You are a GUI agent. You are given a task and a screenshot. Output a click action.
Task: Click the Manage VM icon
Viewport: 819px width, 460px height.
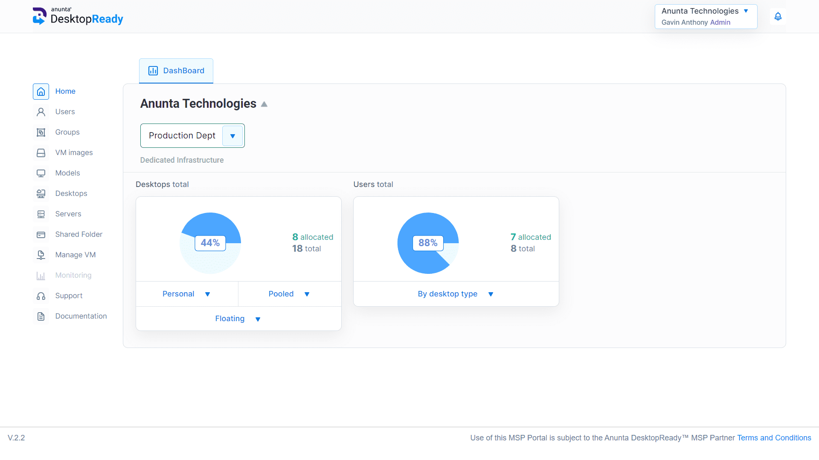pyautogui.click(x=41, y=255)
